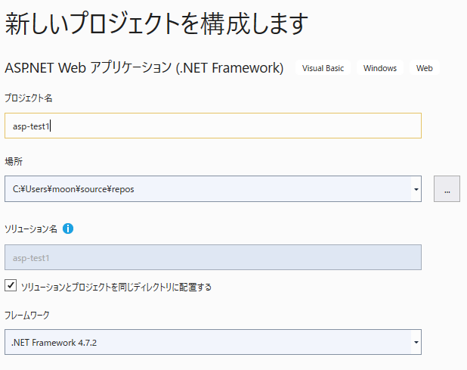Expand the location path dropdown arrow
The width and height of the screenshot is (467, 370).
[x=416, y=189]
